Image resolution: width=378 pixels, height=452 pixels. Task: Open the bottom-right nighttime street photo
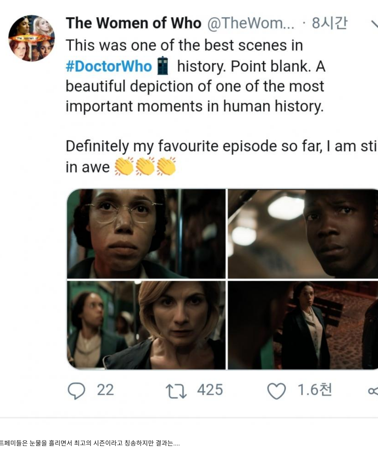(x=303, y=325)
